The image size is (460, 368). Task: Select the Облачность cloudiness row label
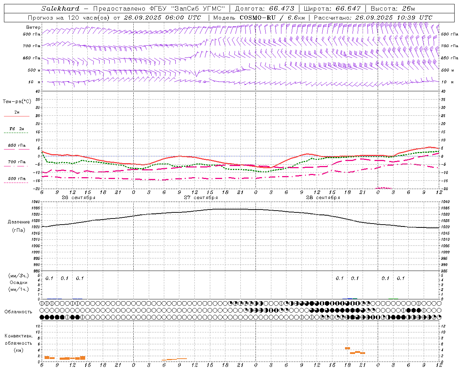18,312
